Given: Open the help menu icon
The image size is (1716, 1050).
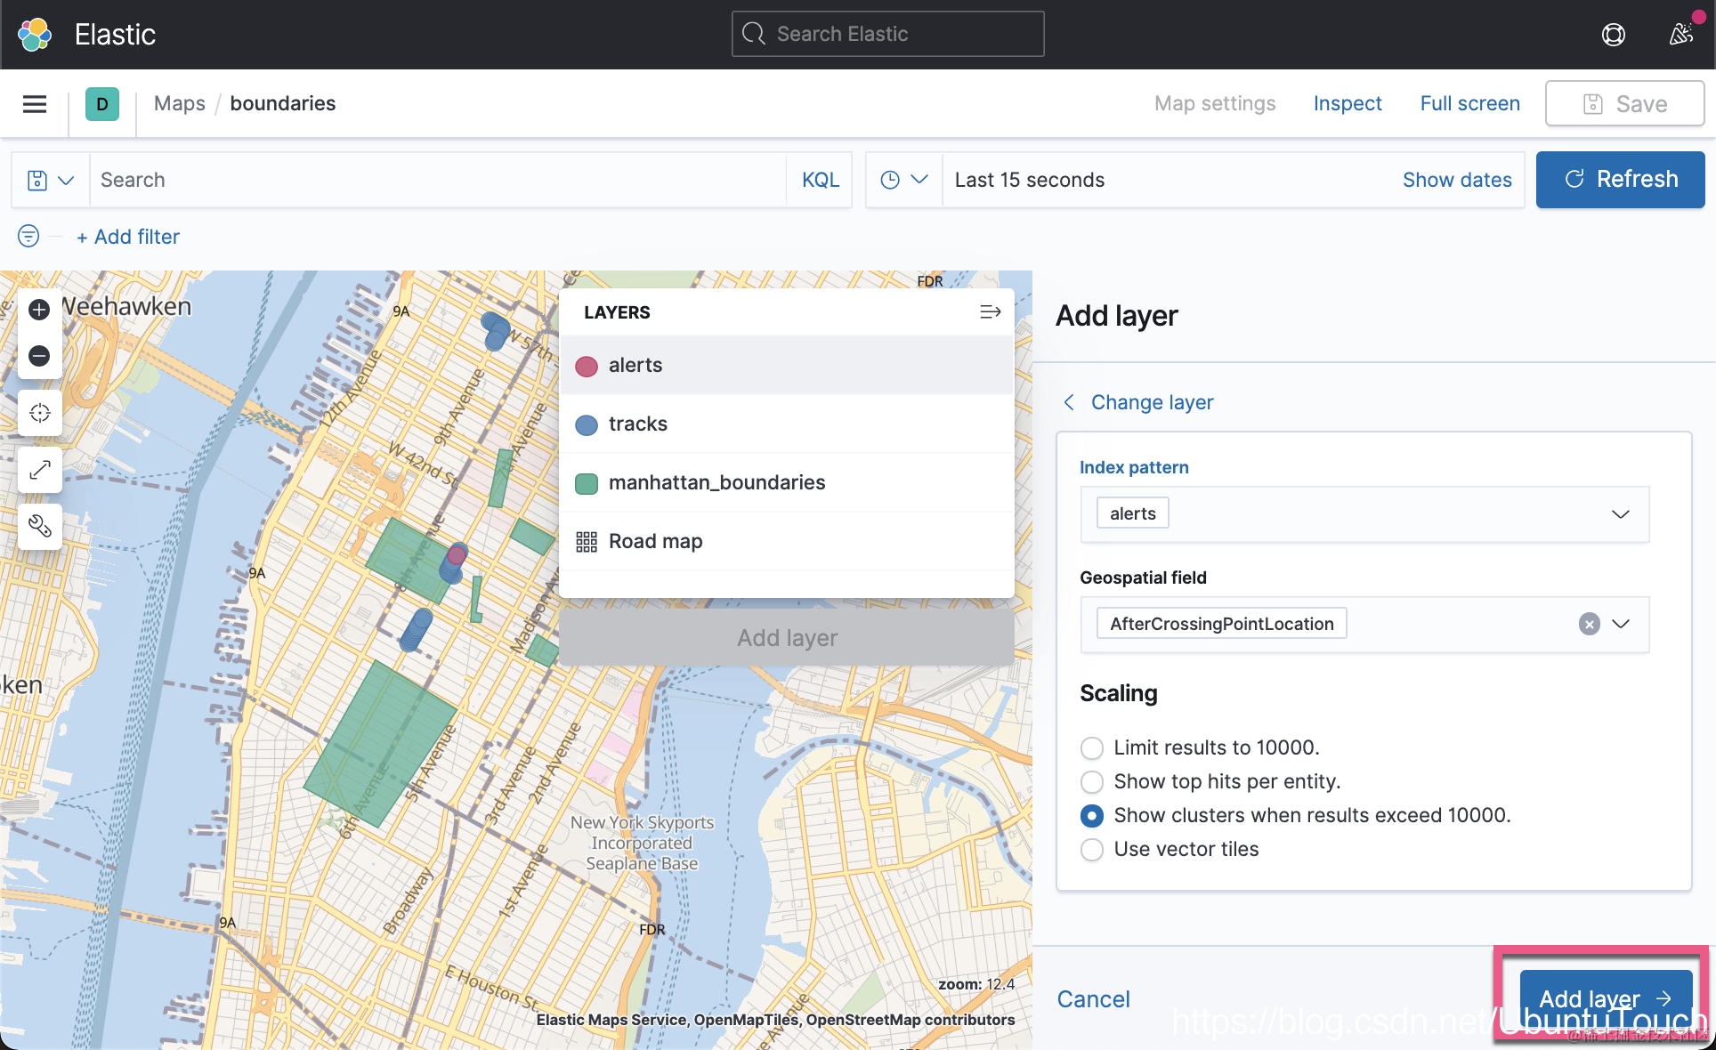Looking at the screenshot, I should tap(1613, 35).
